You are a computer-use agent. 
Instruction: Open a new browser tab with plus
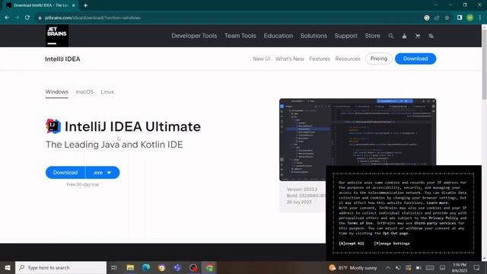click(85, 5)
